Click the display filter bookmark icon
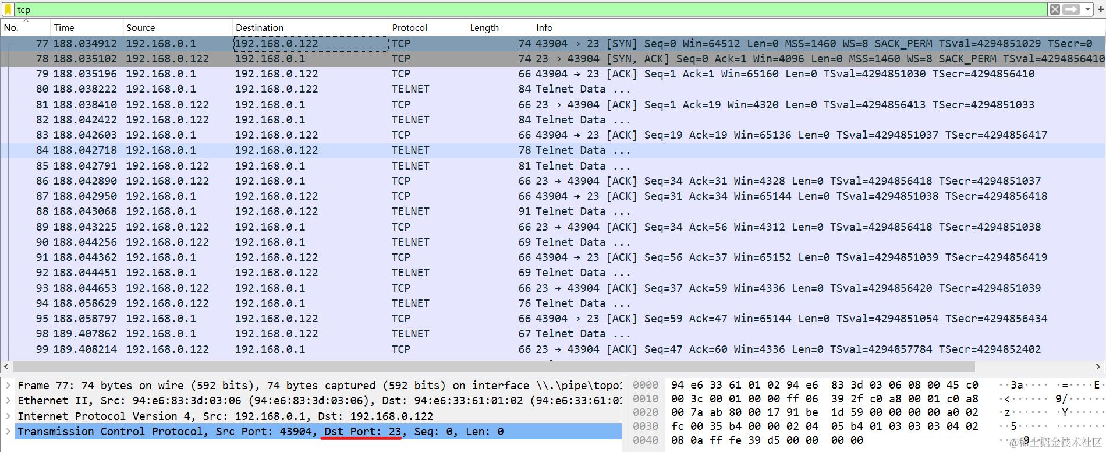Viewport: 1106px width, 452px height. tap(8, 9)
